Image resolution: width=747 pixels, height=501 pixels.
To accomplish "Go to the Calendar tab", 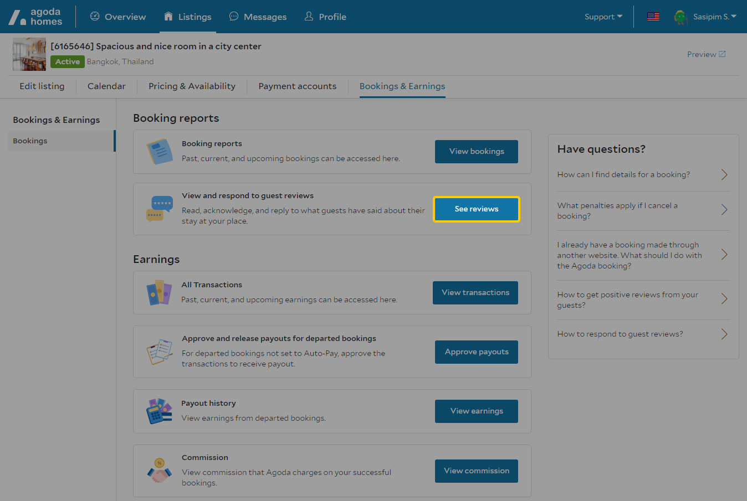I will 106,86.
